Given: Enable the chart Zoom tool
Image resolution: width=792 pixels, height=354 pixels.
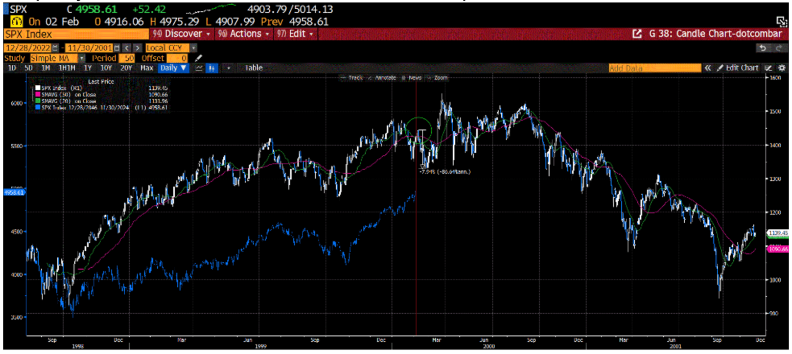Looking at the screenshot, I should (441, 78).
